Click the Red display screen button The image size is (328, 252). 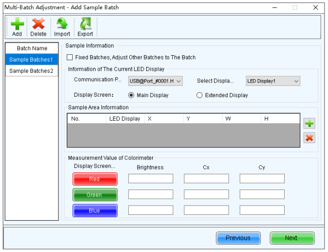tap(95, 179)
